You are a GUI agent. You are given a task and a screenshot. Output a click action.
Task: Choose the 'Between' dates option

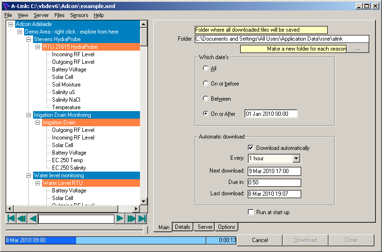pos(205,99)
